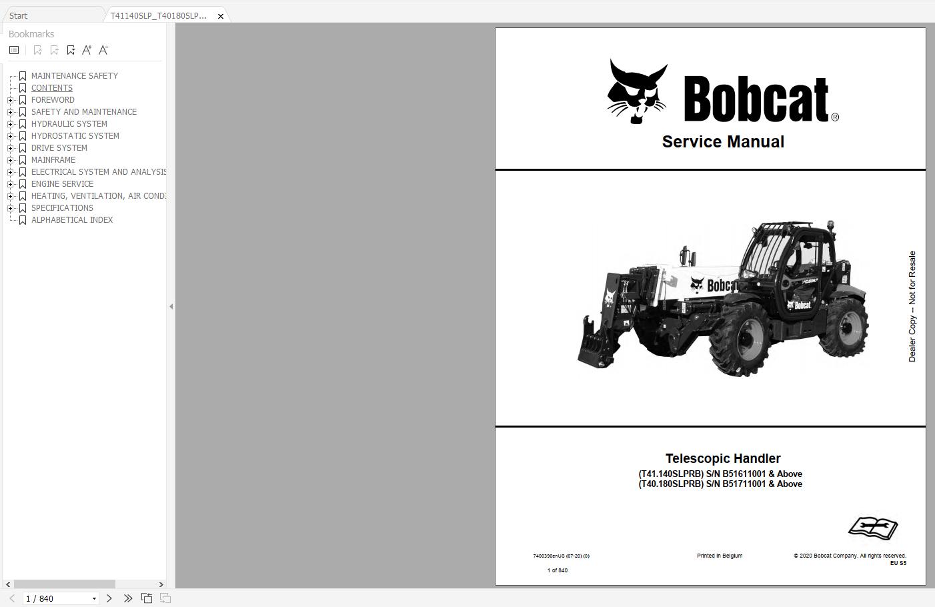The width and height of the screenshot is (935, 607).
Task: Select the T41140SLP_T40180SLP document tab
Action: [x=160, y=14]
